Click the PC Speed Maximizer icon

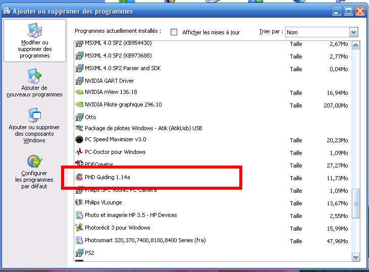(x=79, y=139)
